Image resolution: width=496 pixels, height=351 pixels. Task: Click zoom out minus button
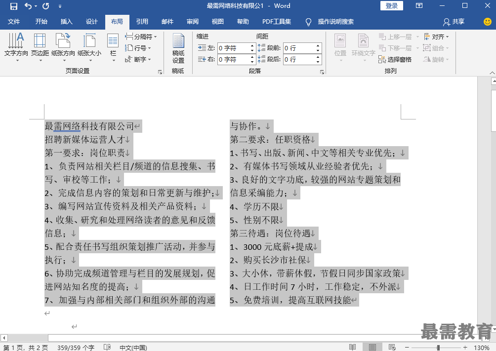(x=407, y=348)
